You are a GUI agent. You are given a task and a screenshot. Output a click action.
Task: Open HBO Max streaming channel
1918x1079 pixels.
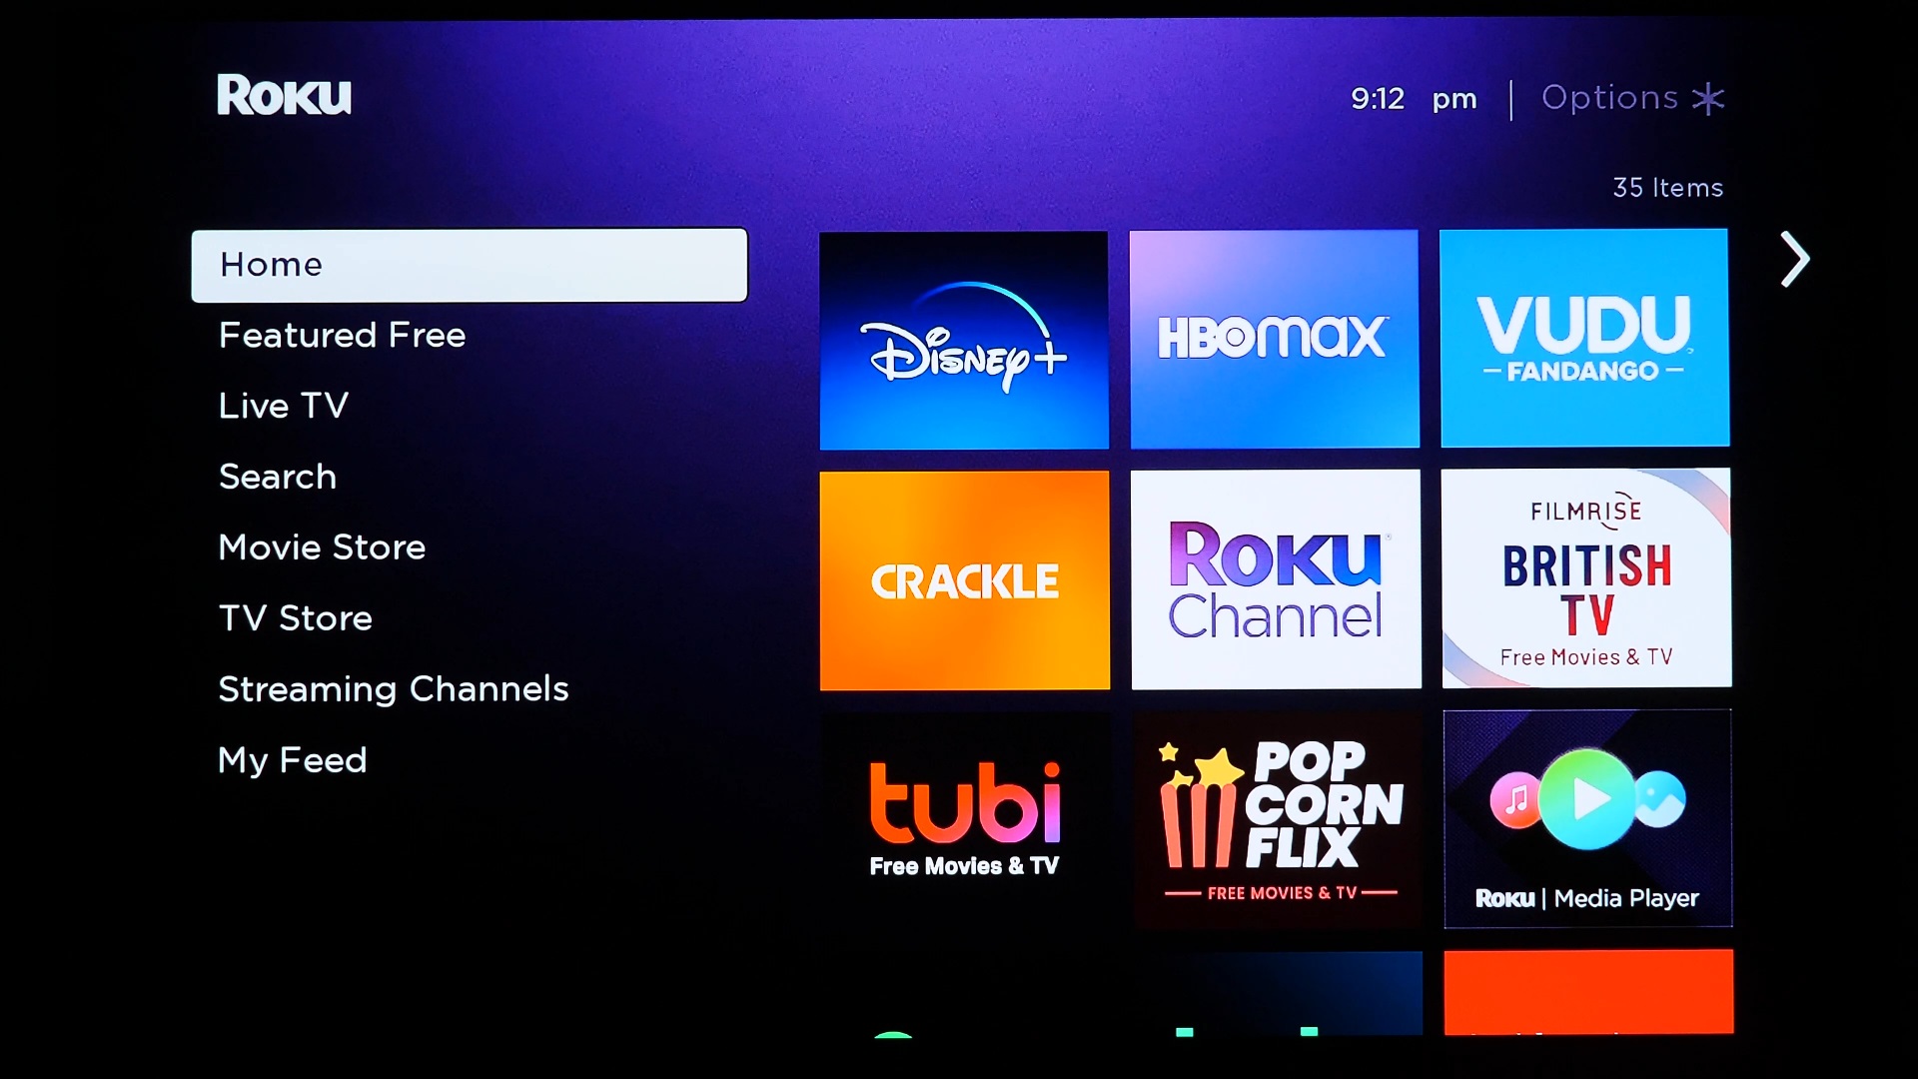pos(1273,338)
